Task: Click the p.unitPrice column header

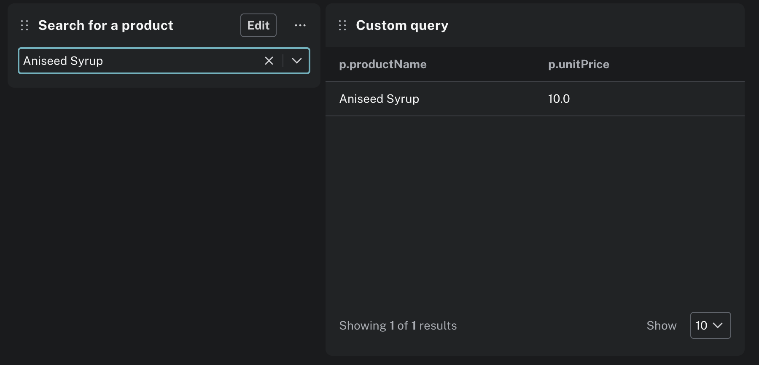Action: point(579,64)
